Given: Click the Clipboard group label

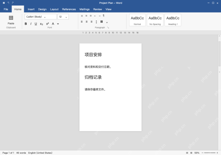Looking at the screenshot, I should 11,28.
